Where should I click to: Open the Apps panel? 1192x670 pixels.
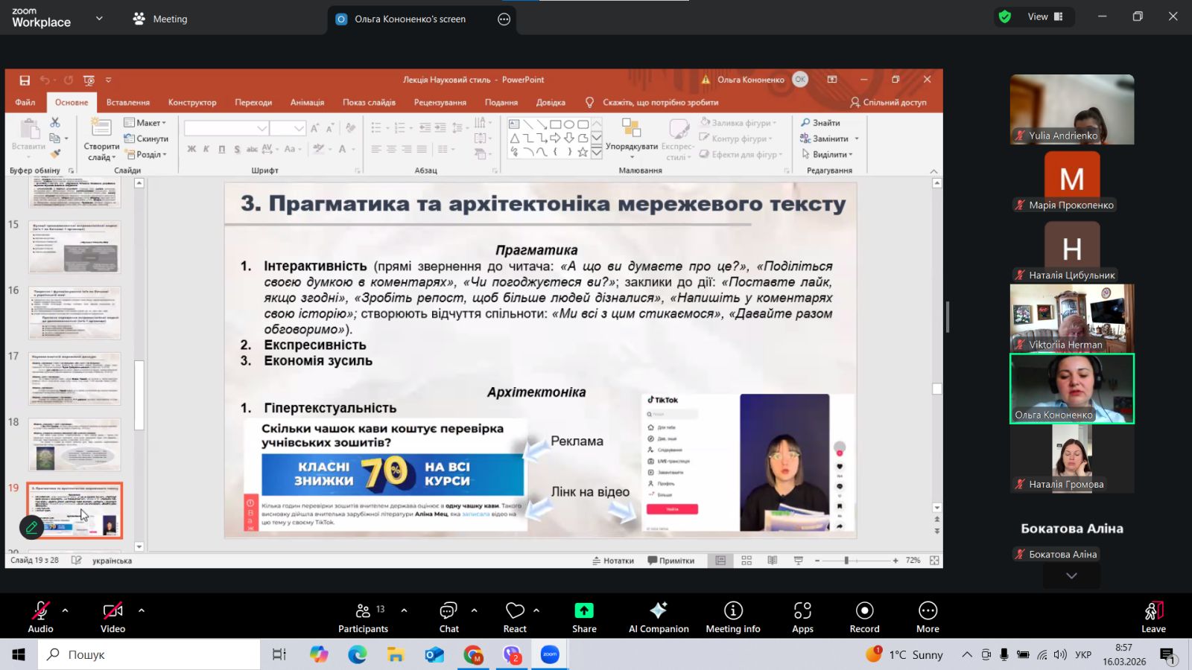click(802, 611)
